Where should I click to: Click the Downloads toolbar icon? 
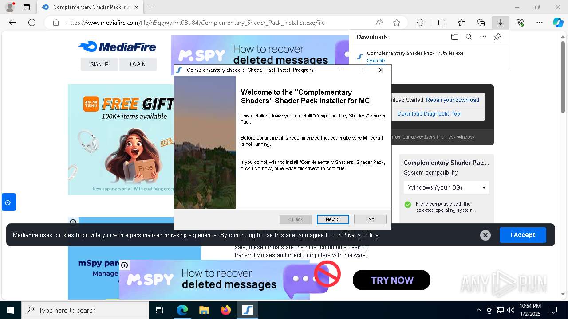(501, 23)
